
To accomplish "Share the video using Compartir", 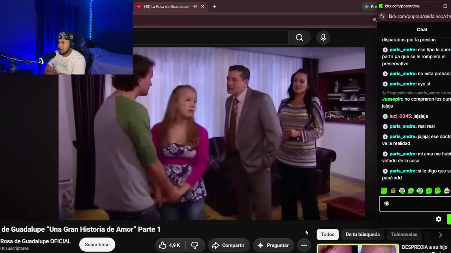I will pyautogui.click(x=229, y=245).
